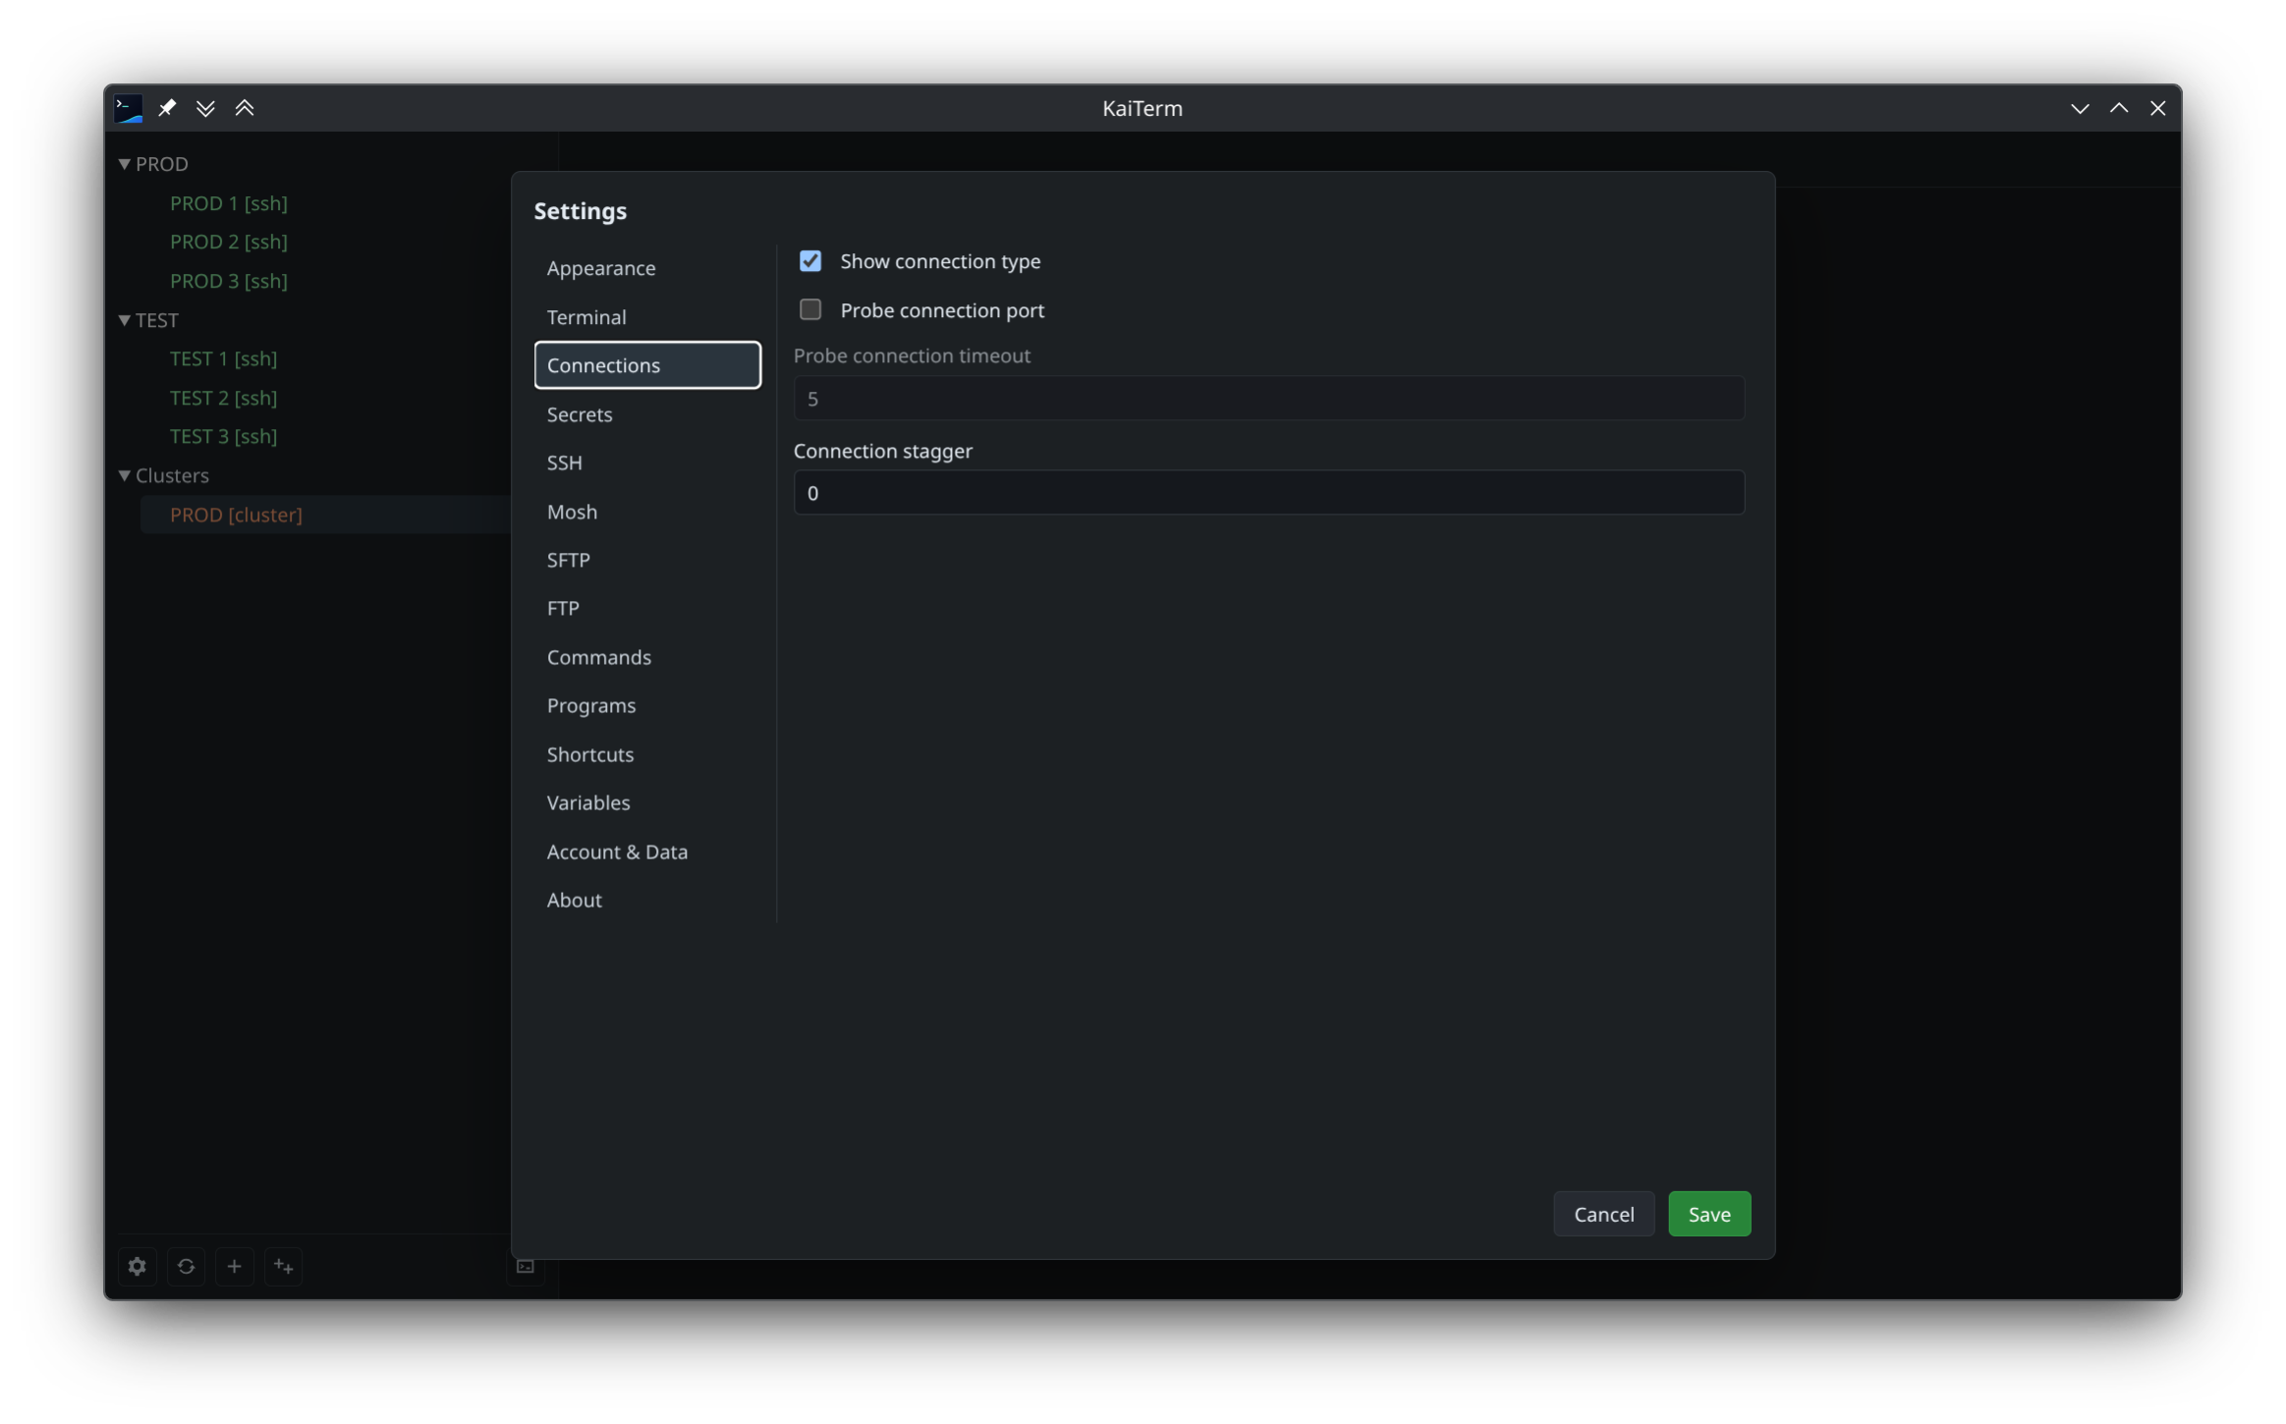Click the Probe connection timeout field
This screenshot has width=2286, height=1424.
point(1268,399)
